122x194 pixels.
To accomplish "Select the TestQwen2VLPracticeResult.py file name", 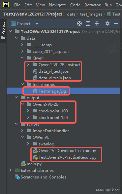I will point(67,157).
